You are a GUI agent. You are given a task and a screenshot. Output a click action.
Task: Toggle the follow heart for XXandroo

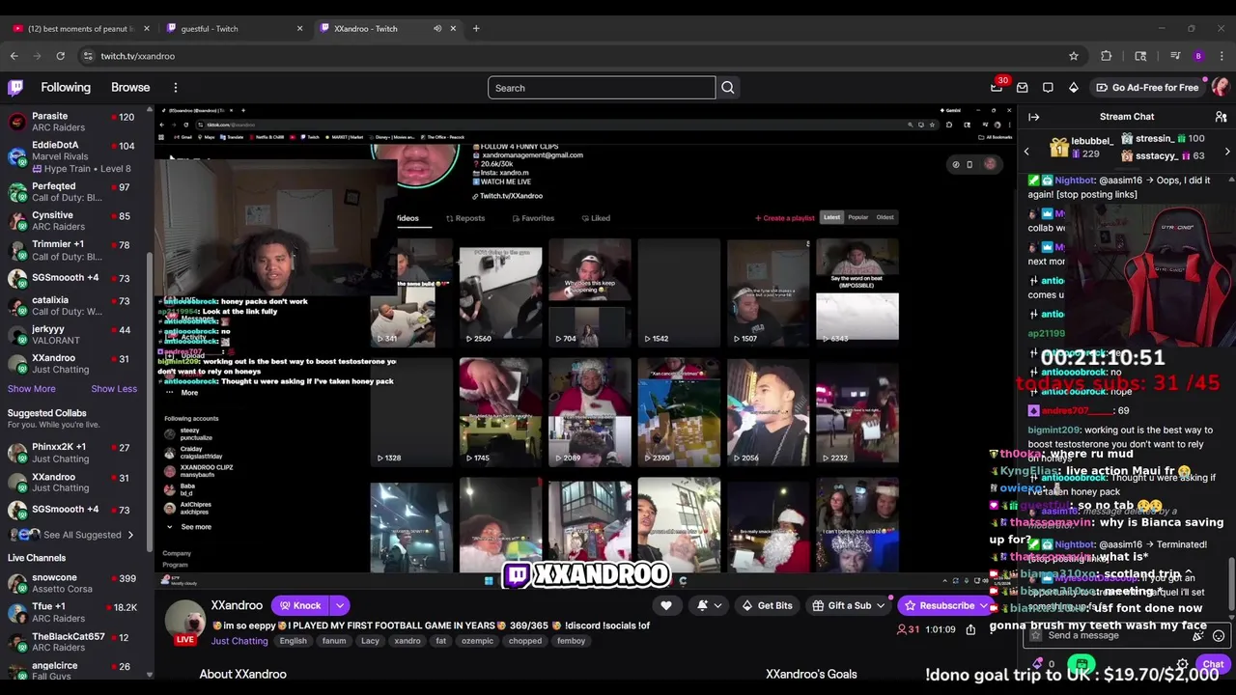(666, 605)
